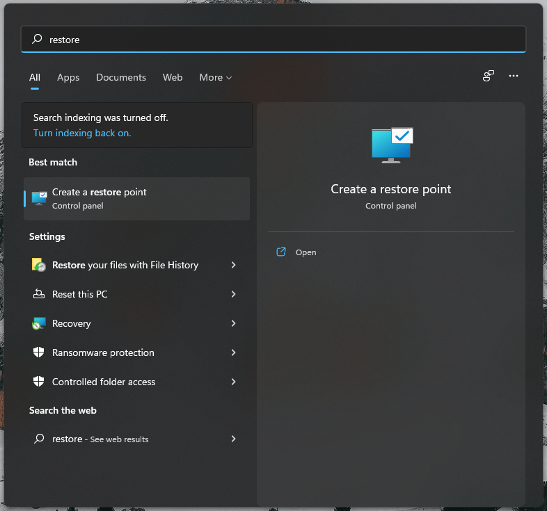Click the File History folder icon
Viewport: 547px width, 511px height.
(x=39, y=265)
